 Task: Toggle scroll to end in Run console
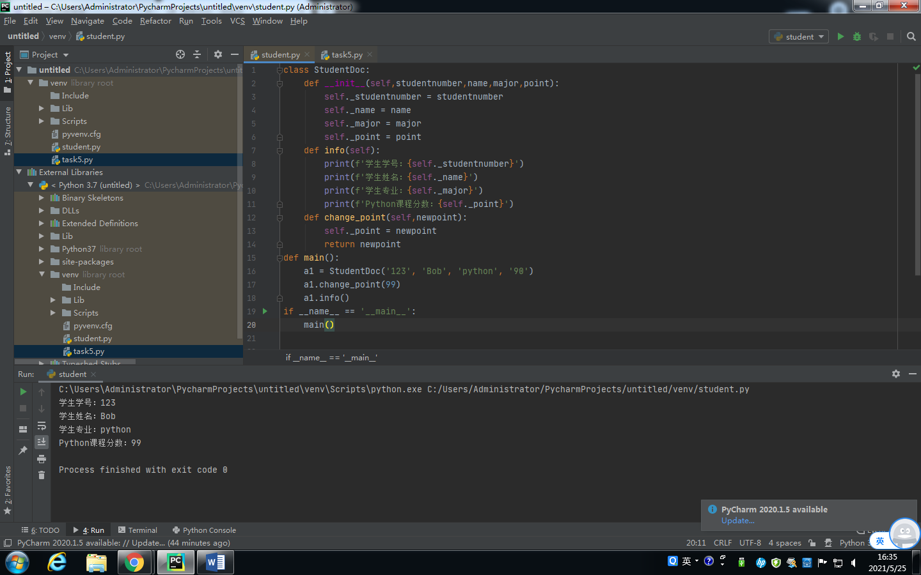coord(42,442)
